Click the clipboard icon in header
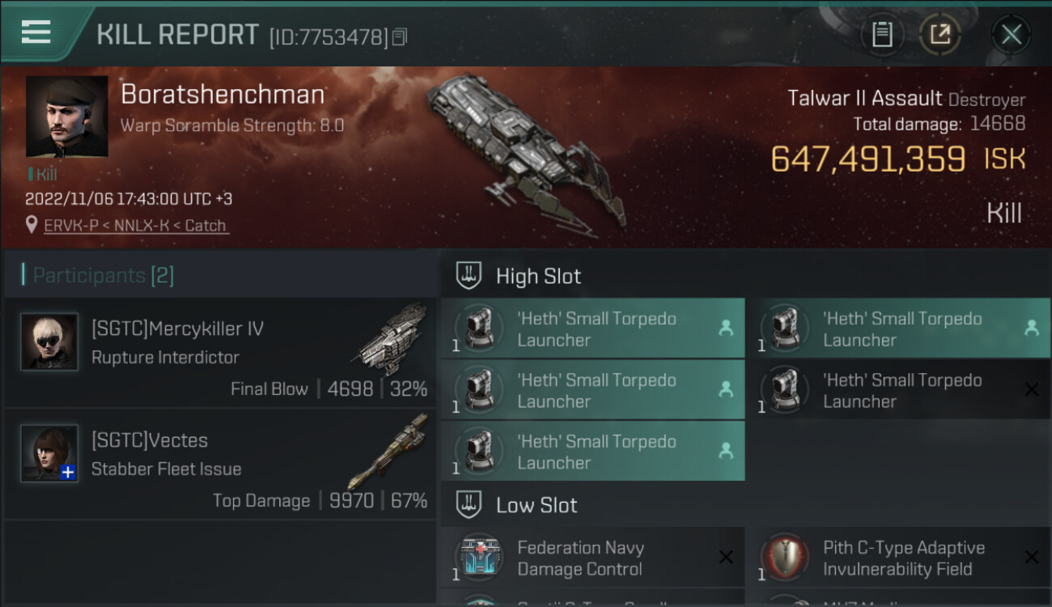The width and height of the screenshot is (1052, 607). [882, 34]
